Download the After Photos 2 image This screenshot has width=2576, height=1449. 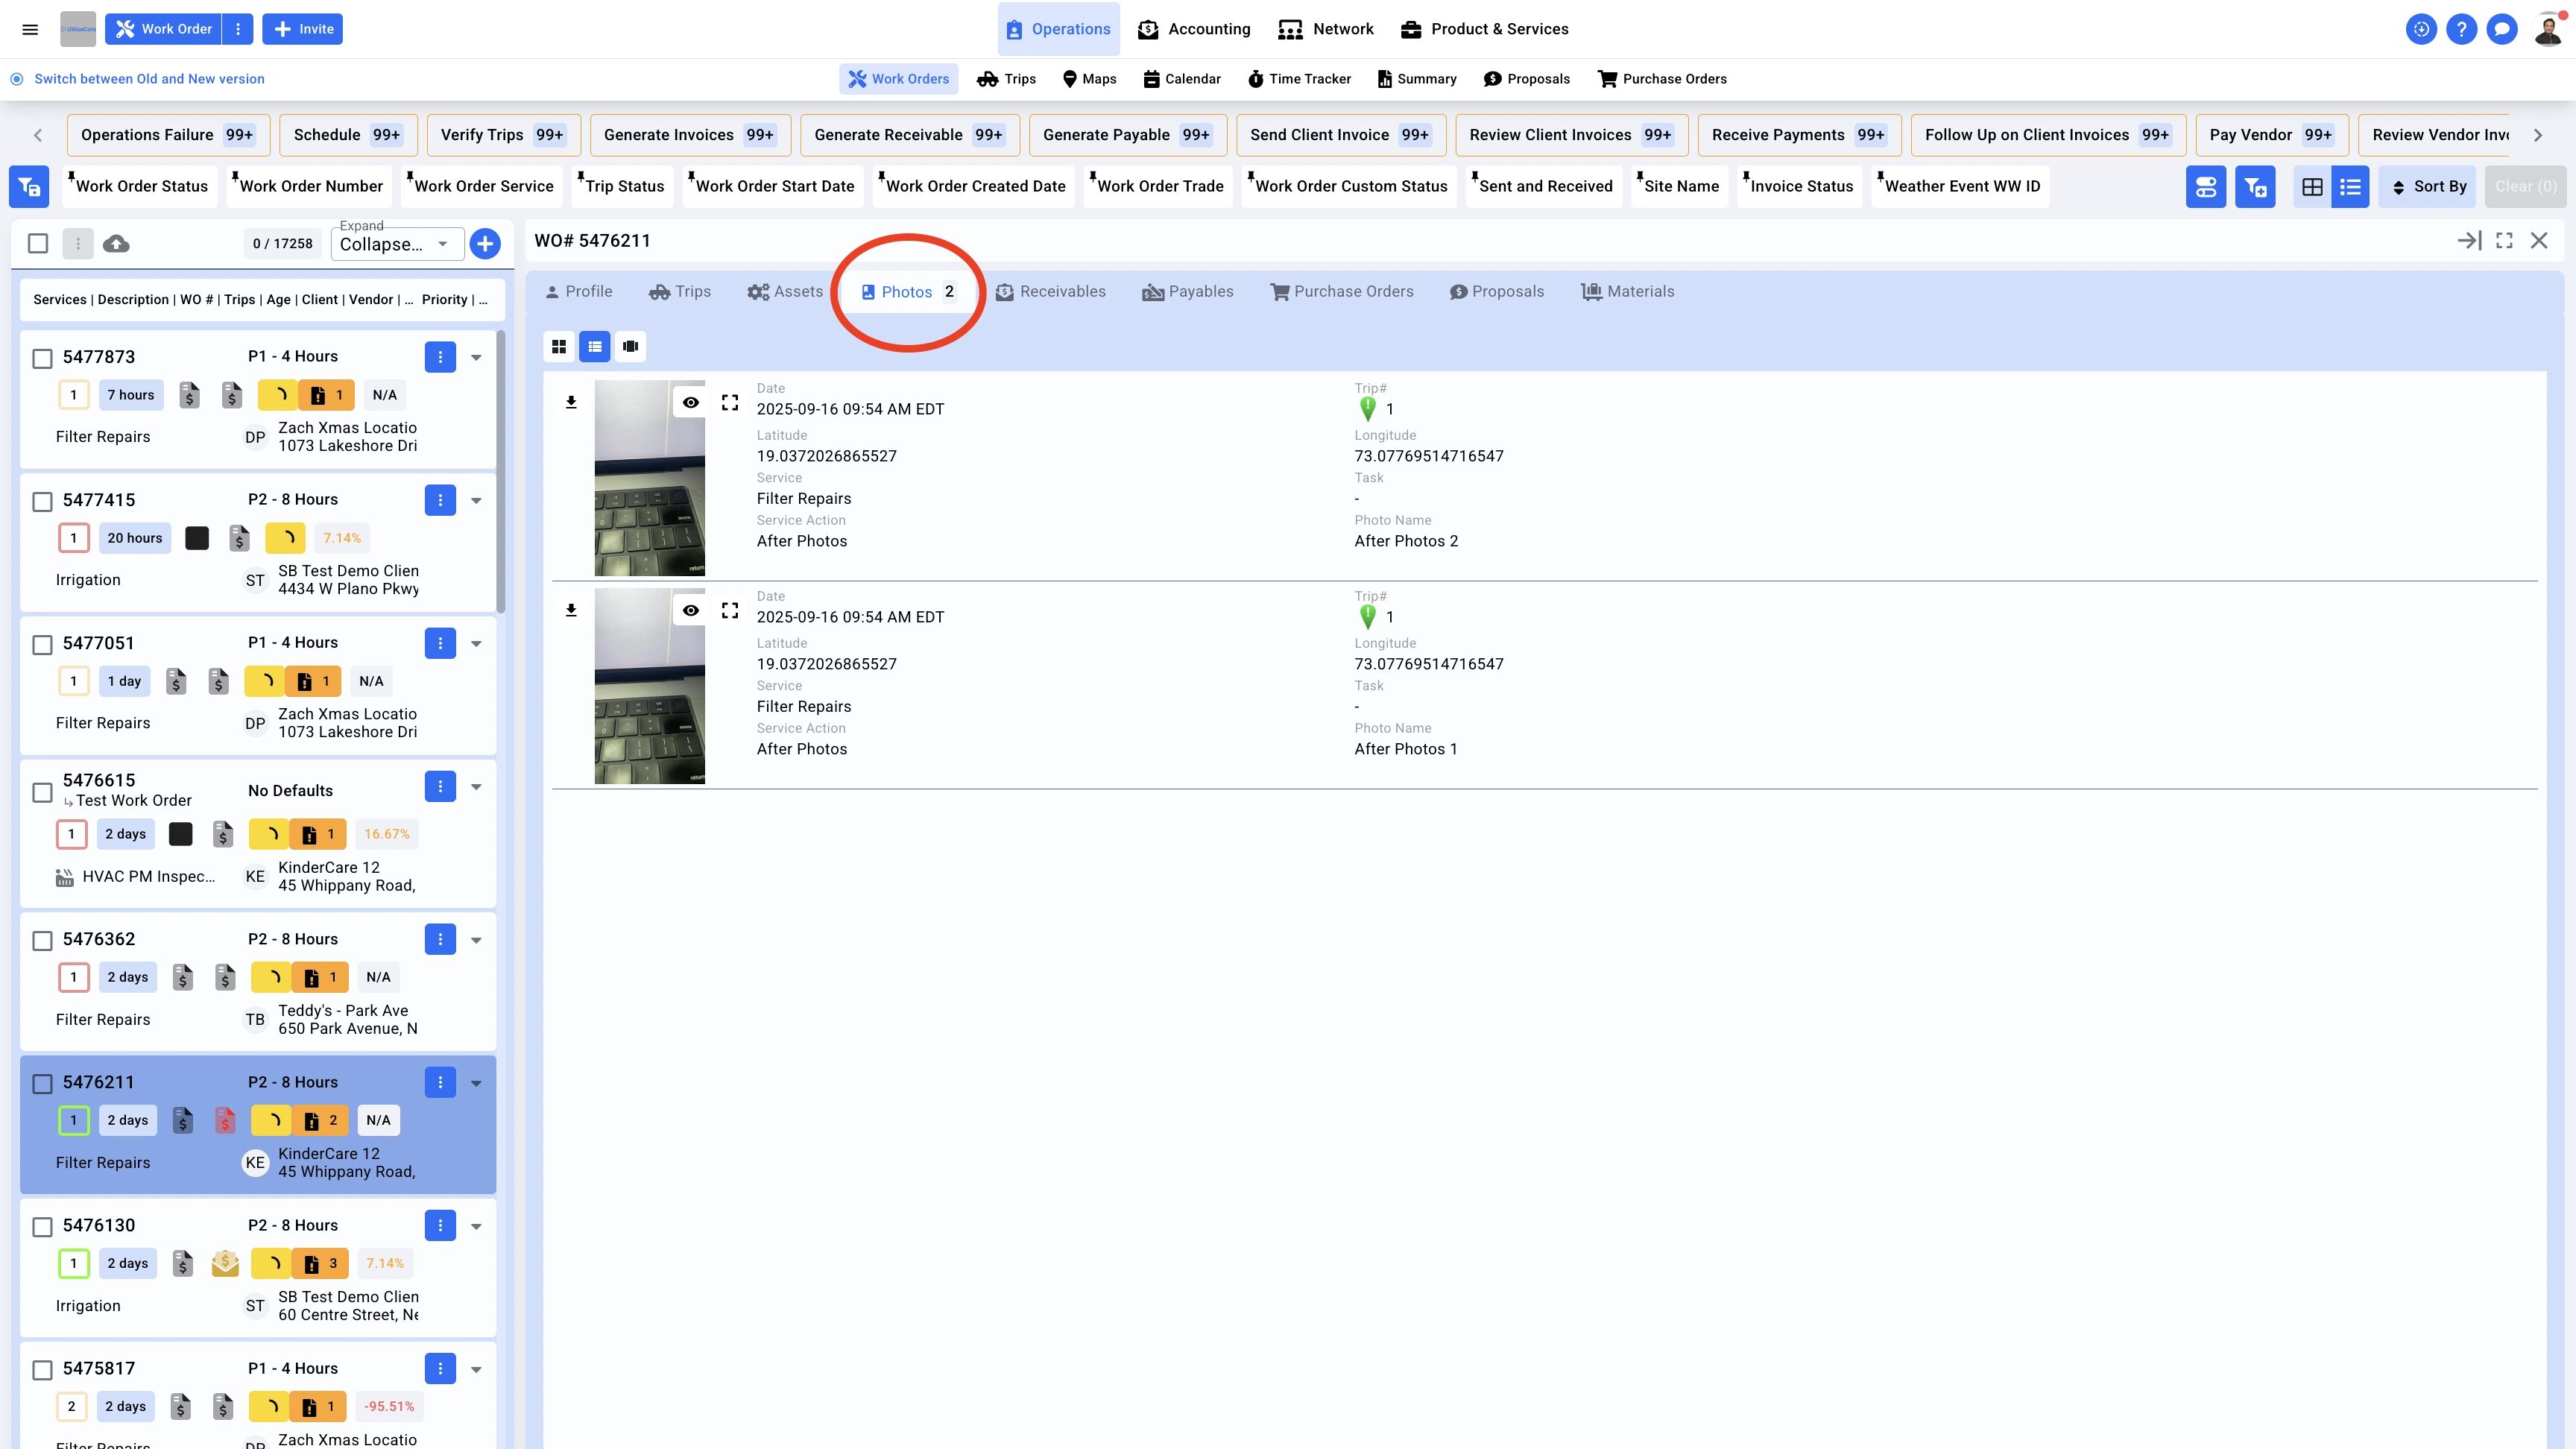(571, 402)
